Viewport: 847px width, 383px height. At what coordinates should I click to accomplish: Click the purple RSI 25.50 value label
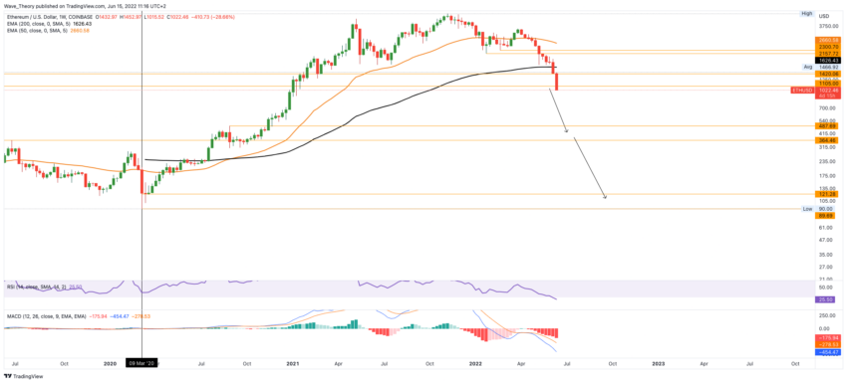pos(826,298)
